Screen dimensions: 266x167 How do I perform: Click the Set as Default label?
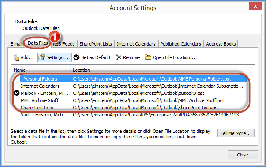96,57
